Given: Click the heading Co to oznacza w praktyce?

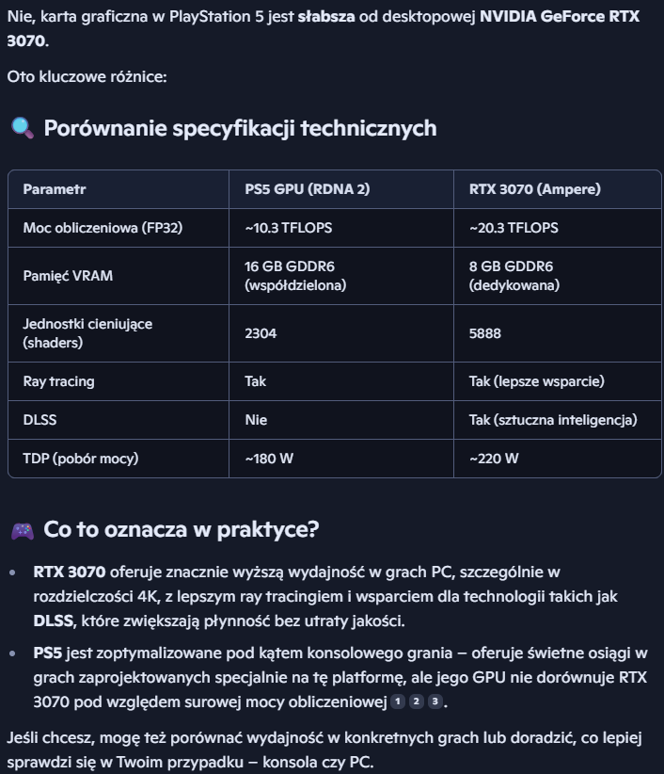Looking at the screenshot, I should pos(182,530).
